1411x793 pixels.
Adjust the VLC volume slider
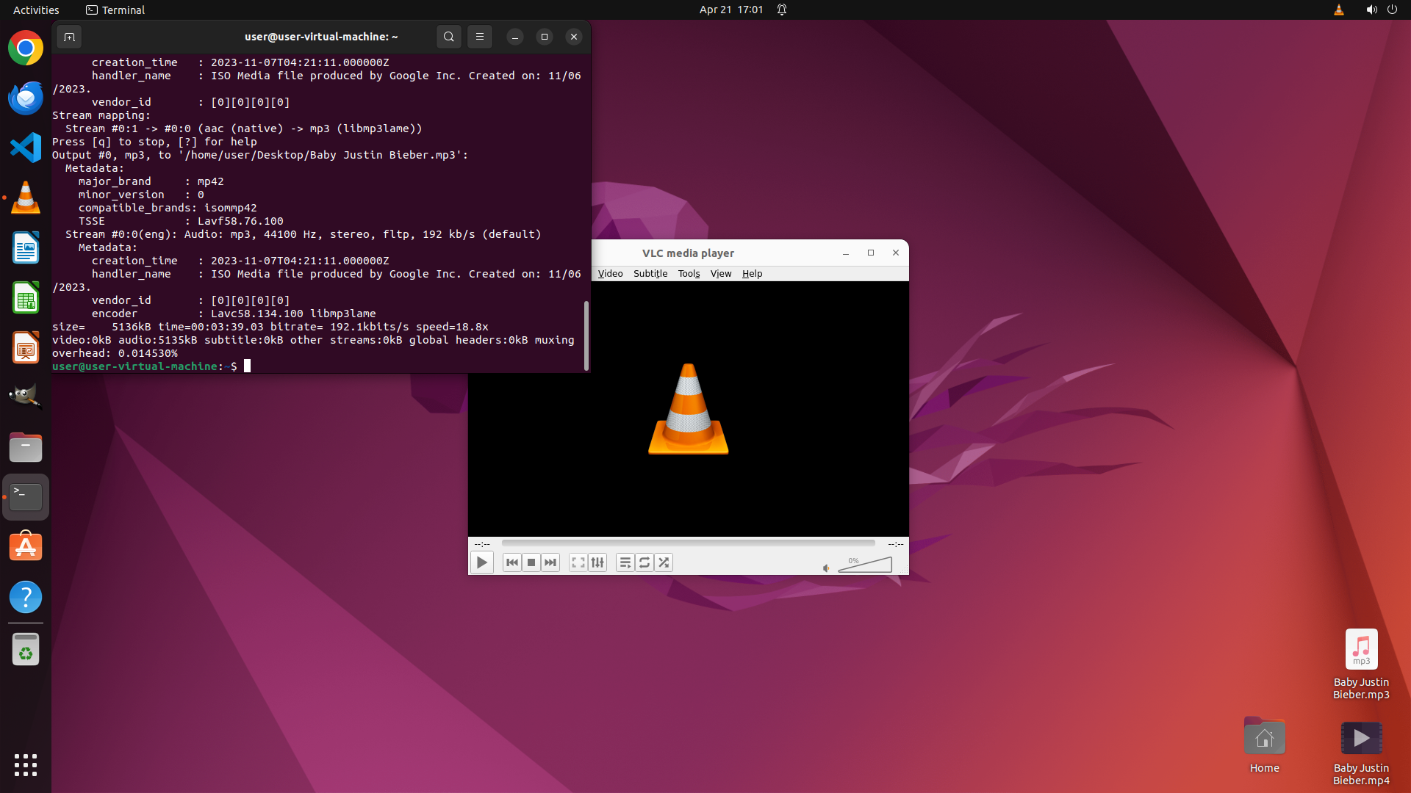866,565
